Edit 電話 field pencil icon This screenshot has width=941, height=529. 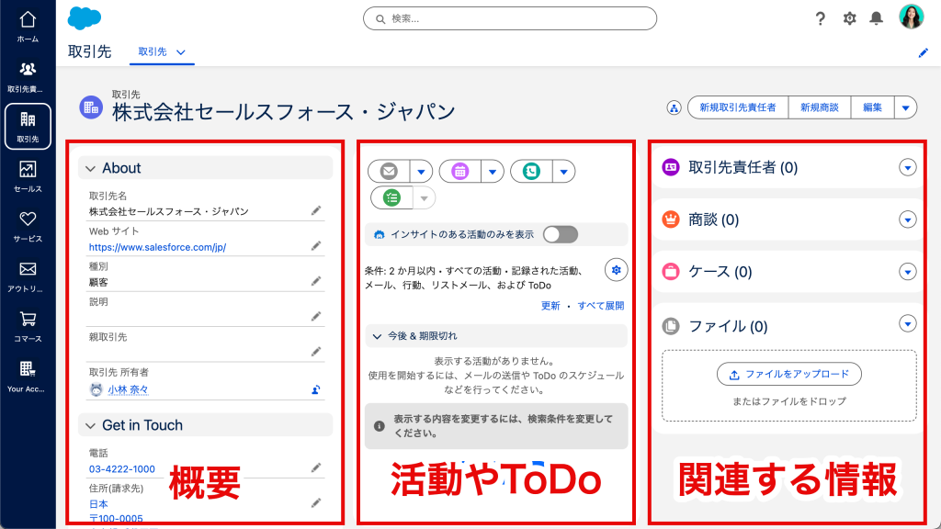(x=316, y=467)
